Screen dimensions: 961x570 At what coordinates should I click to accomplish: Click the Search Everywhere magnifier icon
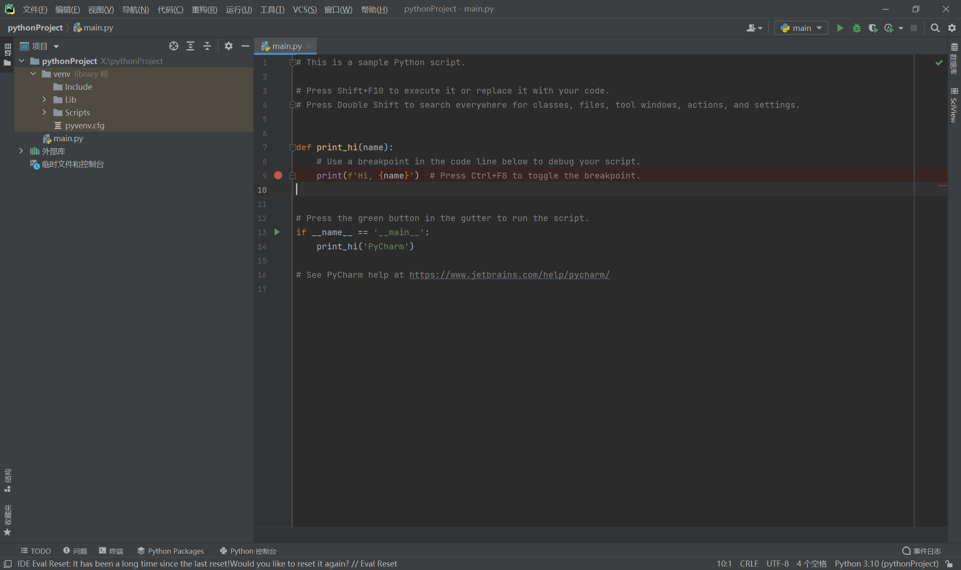(935, 28)
